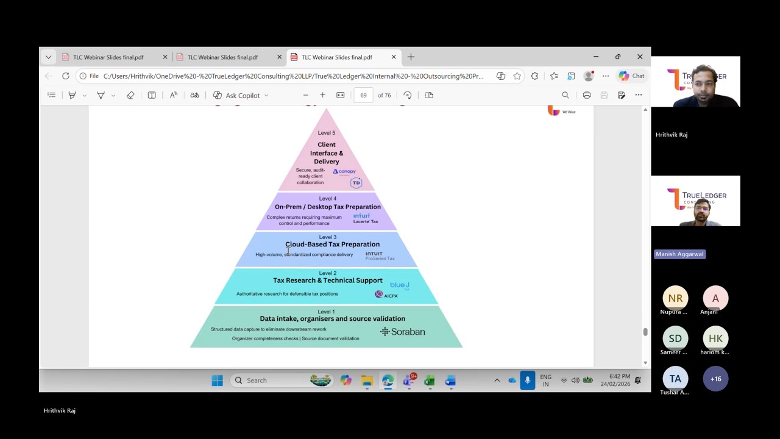Image resolution: width=780 pixels, height=439 pixels.
Task: Zoom in on the PDF page
Action: 323,95
